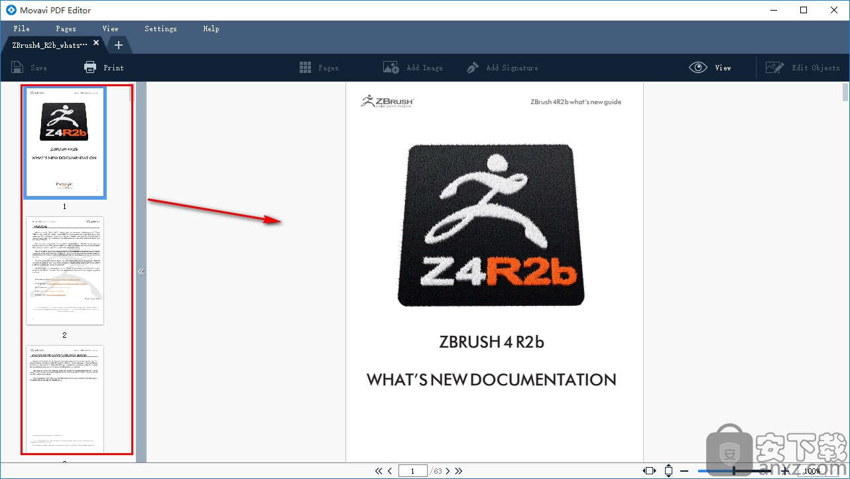850x479 pixels.
Task: Click the Print toolbar button
Action: click(104, 67)
